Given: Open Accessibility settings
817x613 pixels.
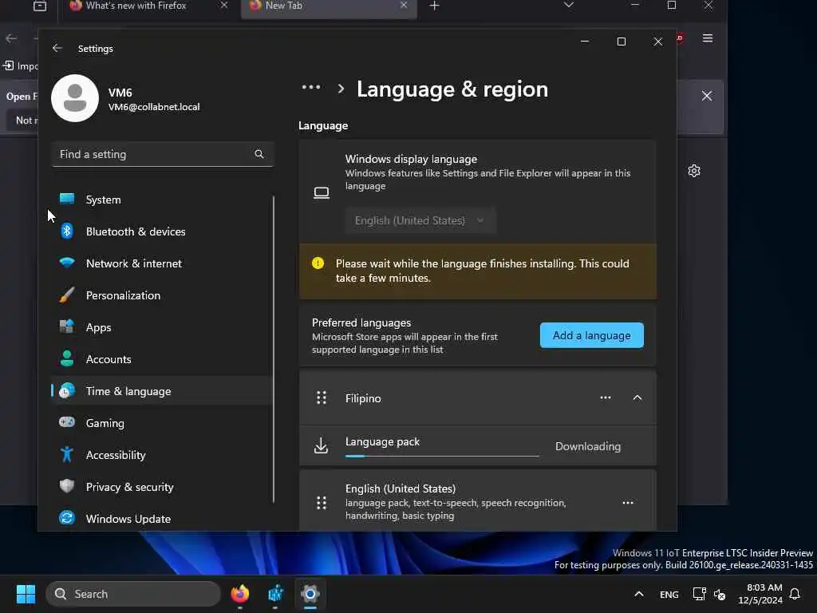Looking at the screenshot, I should [162, 455].
